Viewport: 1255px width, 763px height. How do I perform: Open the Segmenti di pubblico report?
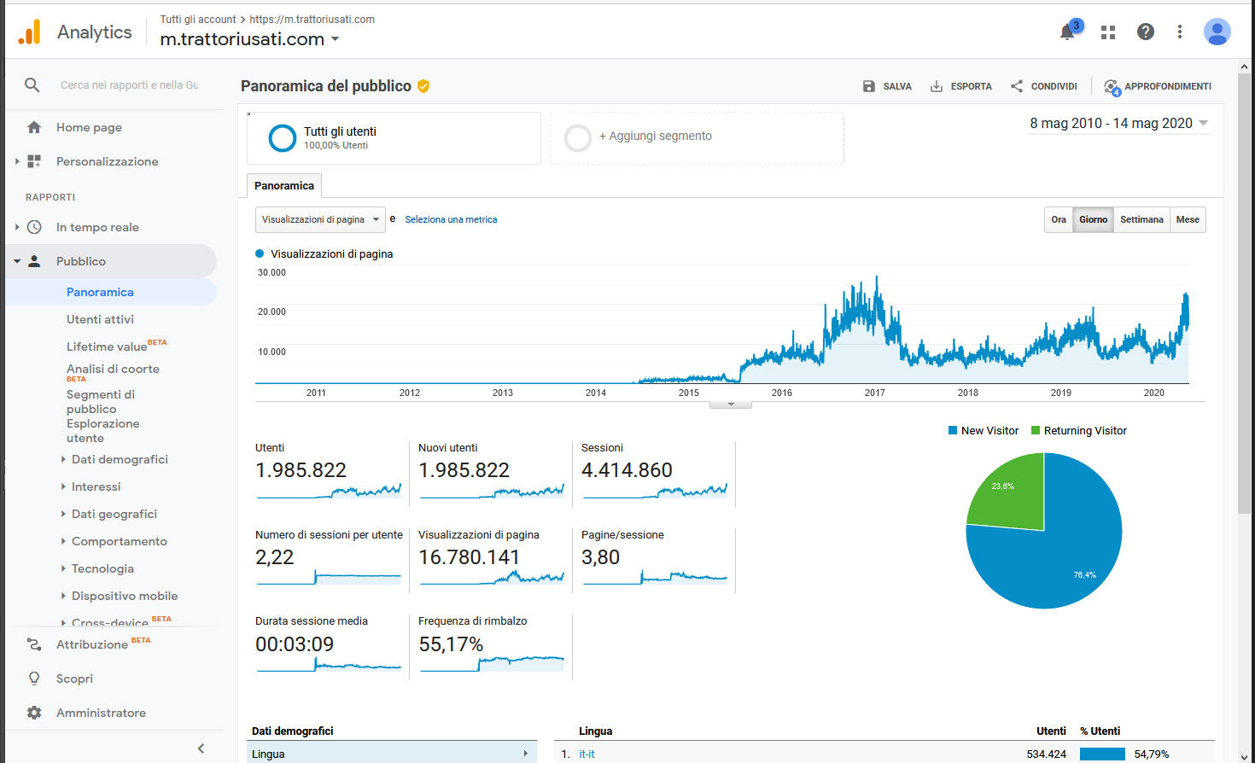point(101,402)
